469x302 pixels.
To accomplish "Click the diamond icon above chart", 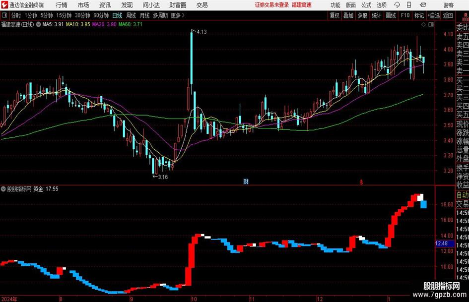I will [x=423, y=25].
